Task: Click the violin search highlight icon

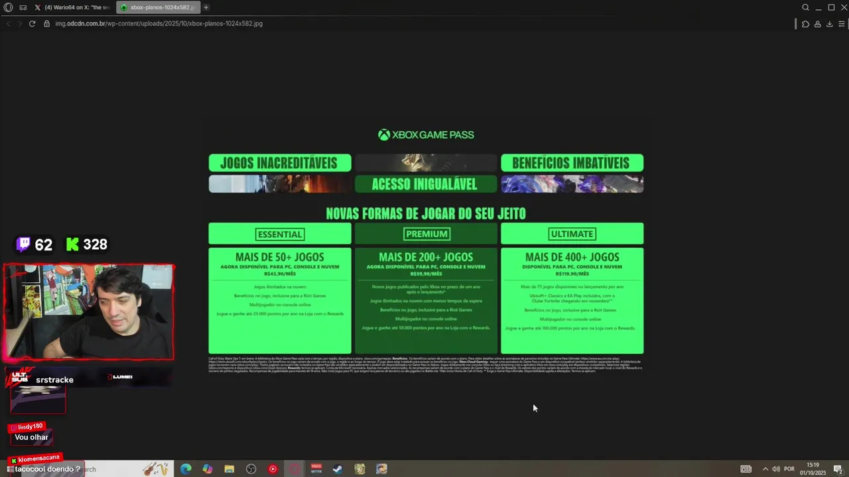Action: click(155, 469)
